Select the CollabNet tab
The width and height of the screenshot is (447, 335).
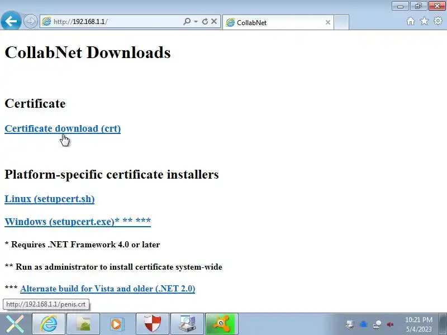tap(278, 22)
